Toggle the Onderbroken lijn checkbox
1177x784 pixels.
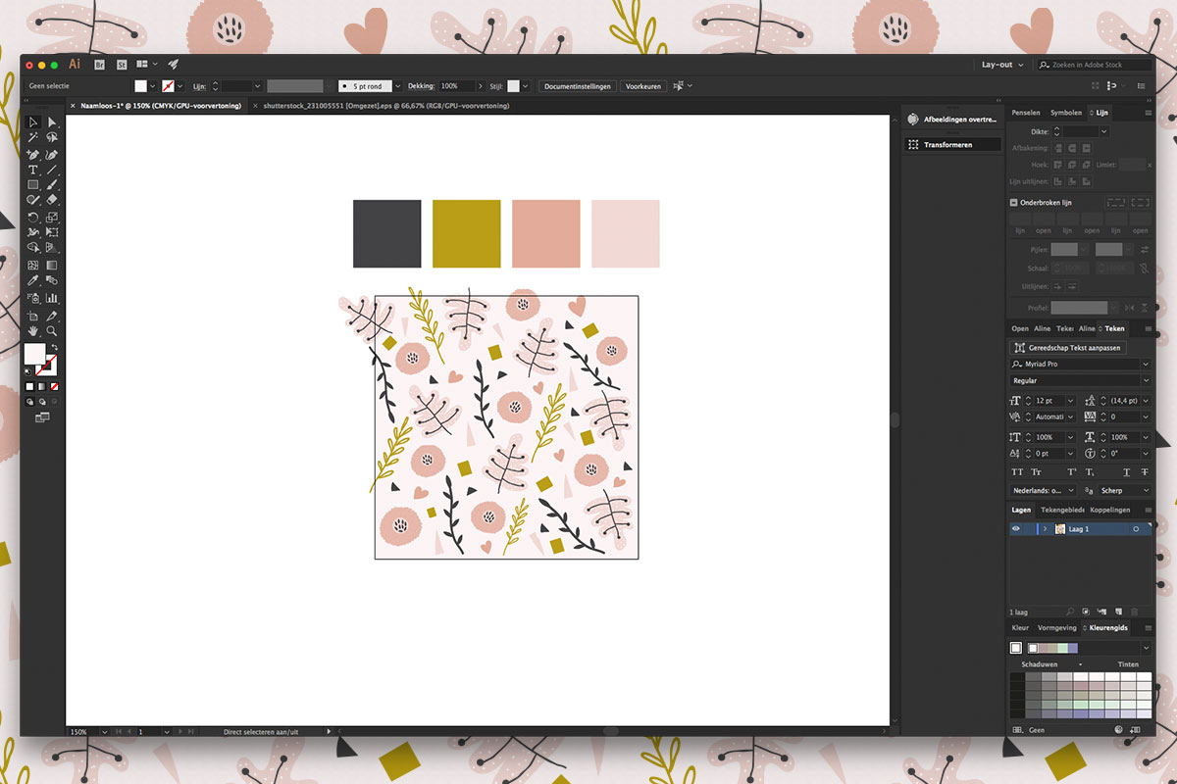[x=1014, y=203]
